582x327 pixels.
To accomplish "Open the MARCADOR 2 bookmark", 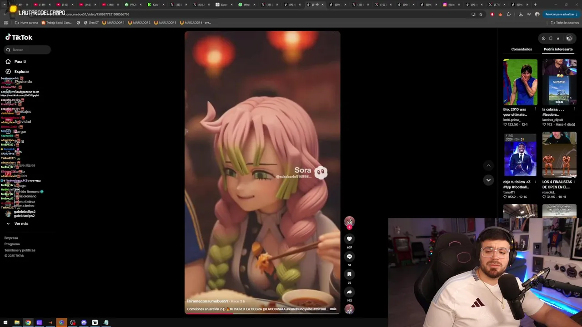I will coord(139,22).
